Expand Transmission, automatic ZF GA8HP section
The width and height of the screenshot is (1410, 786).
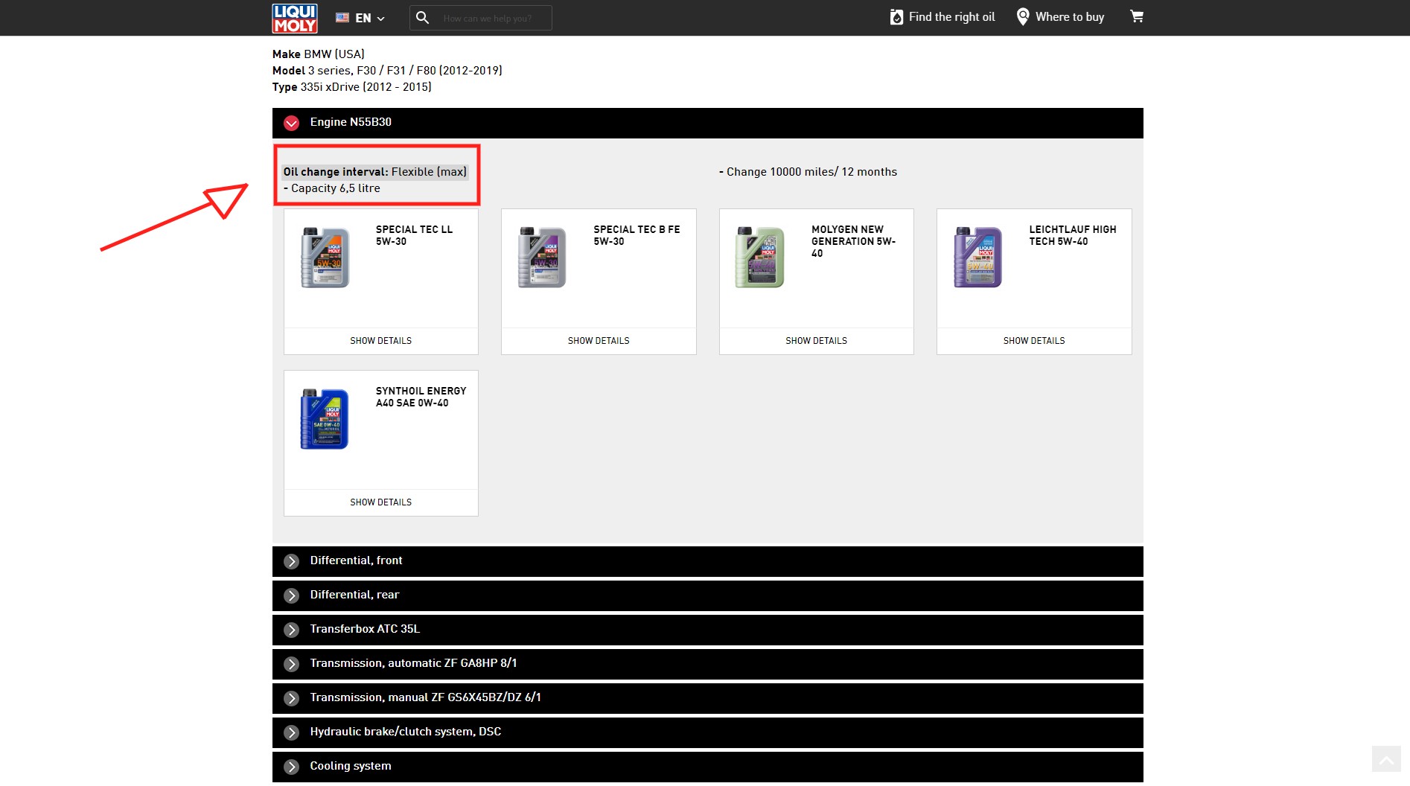tap(707, 664)
